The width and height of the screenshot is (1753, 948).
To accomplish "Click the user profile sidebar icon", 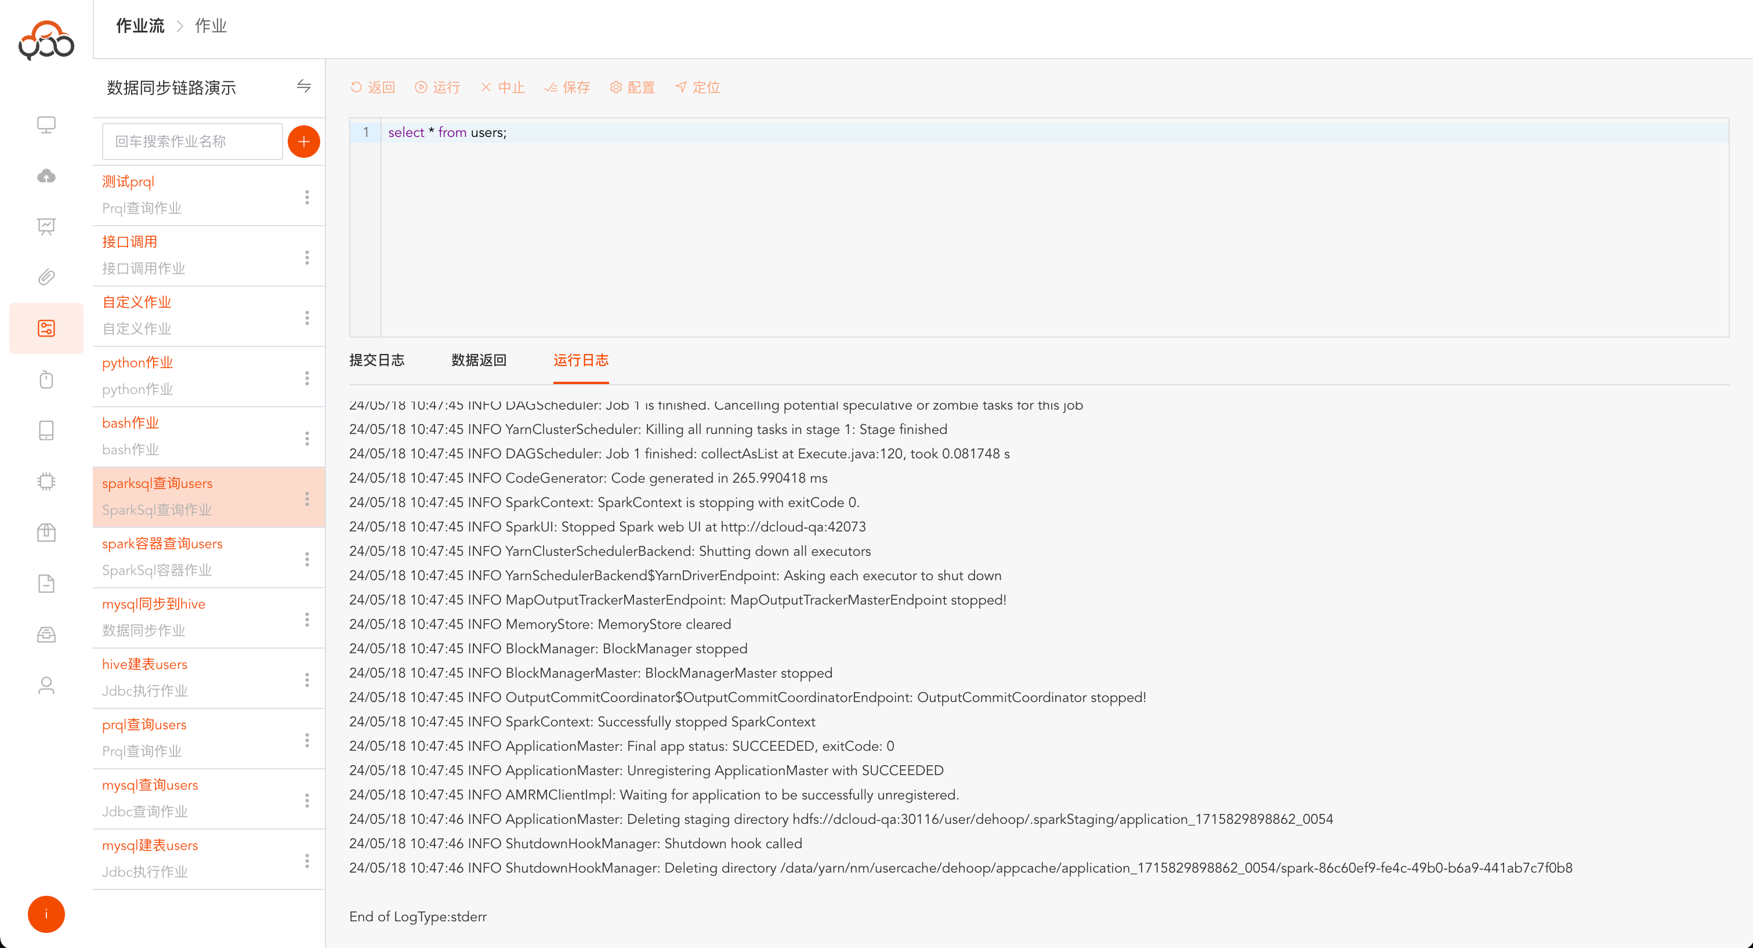I will pyautogui.click(x=46, y=685).
